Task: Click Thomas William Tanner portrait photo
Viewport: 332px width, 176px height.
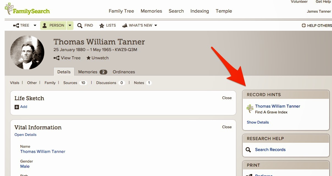Action: pyautogui.click(x=27, y=52)
